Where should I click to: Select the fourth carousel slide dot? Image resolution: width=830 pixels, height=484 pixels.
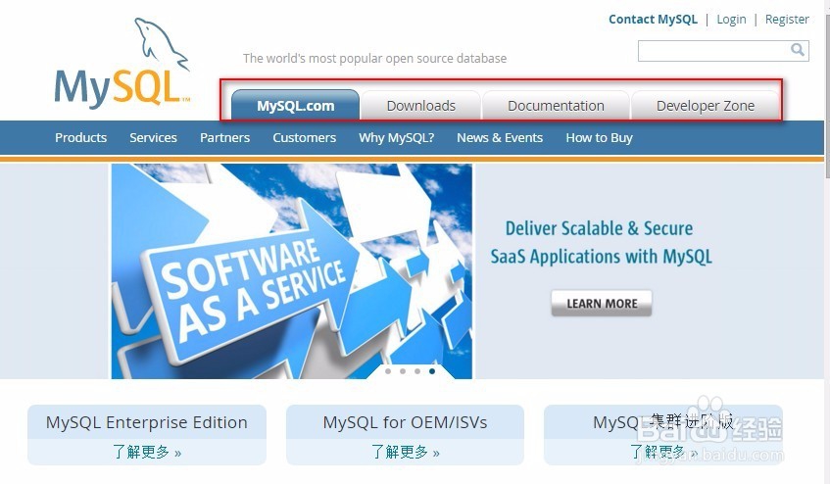[x=432, y=371]
